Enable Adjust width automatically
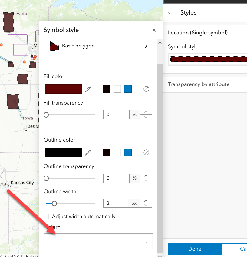 coord(46,216)
